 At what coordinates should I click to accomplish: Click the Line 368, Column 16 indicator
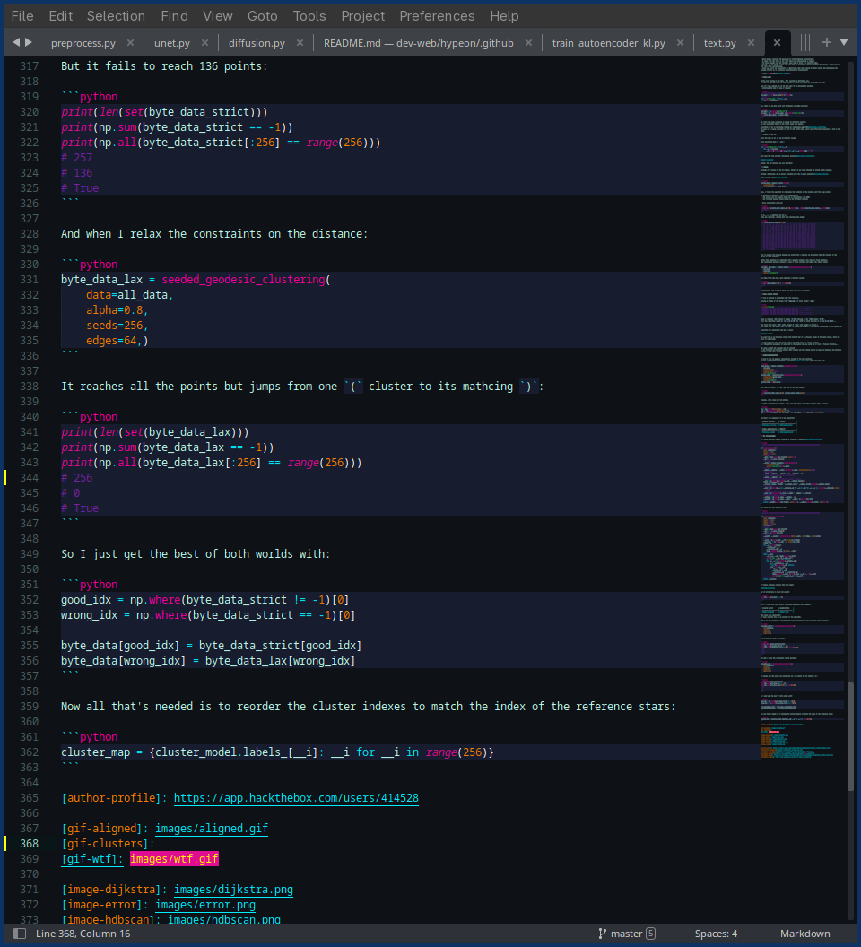83,934
